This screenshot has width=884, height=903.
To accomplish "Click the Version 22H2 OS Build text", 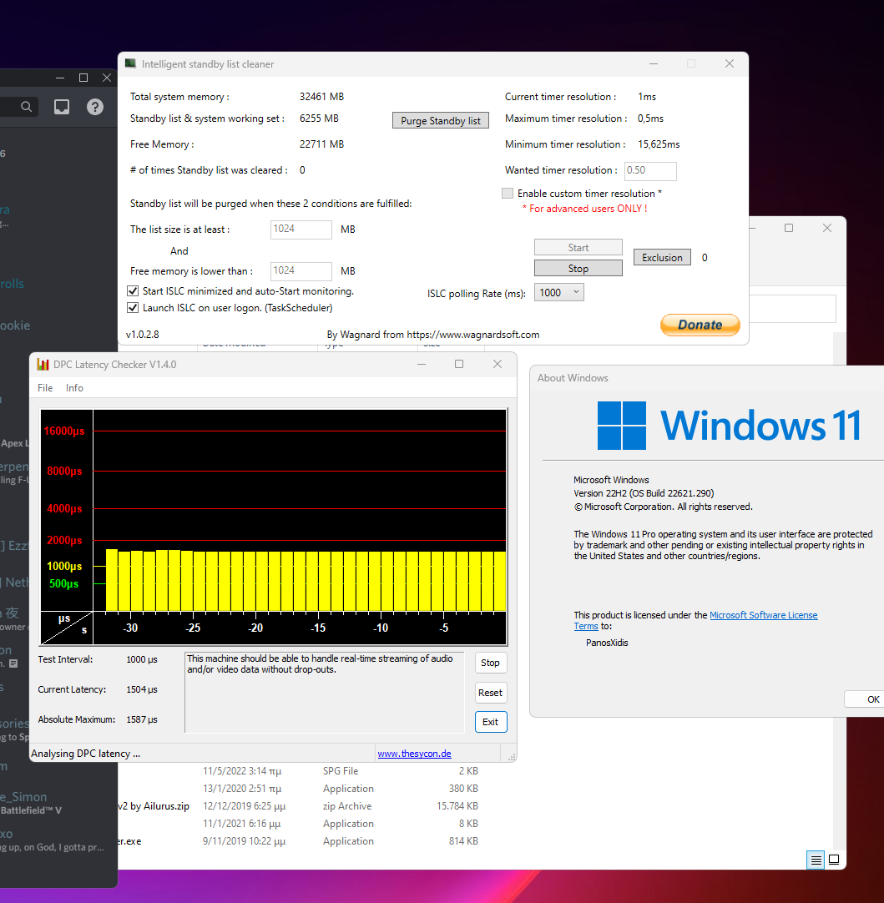I will pos(644,493).
